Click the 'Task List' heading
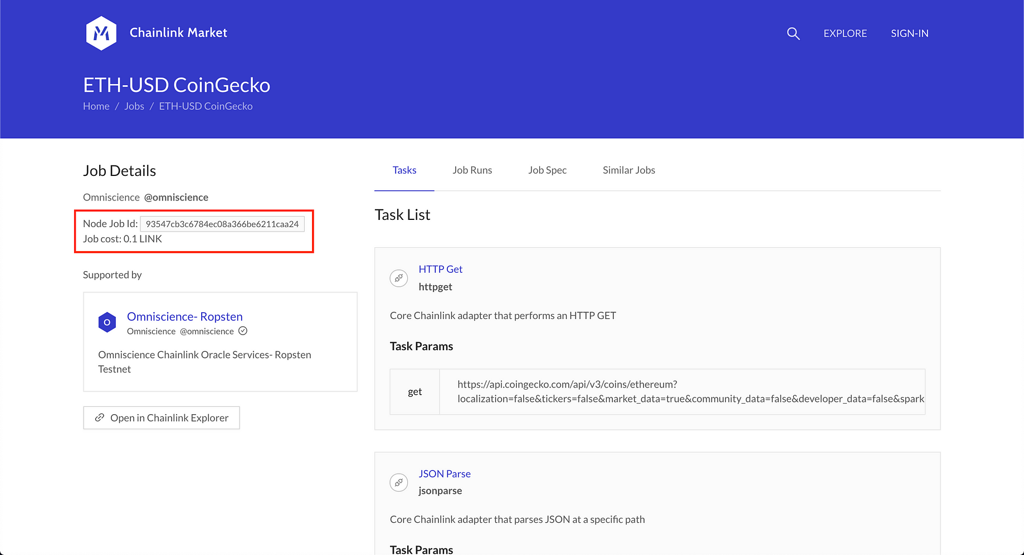Viewport: 1024px width, 555px height. [402, 215]
